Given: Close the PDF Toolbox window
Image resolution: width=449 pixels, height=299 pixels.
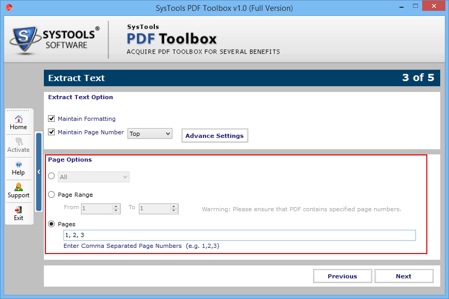Looking at the screenshot, I should point(434,6).
